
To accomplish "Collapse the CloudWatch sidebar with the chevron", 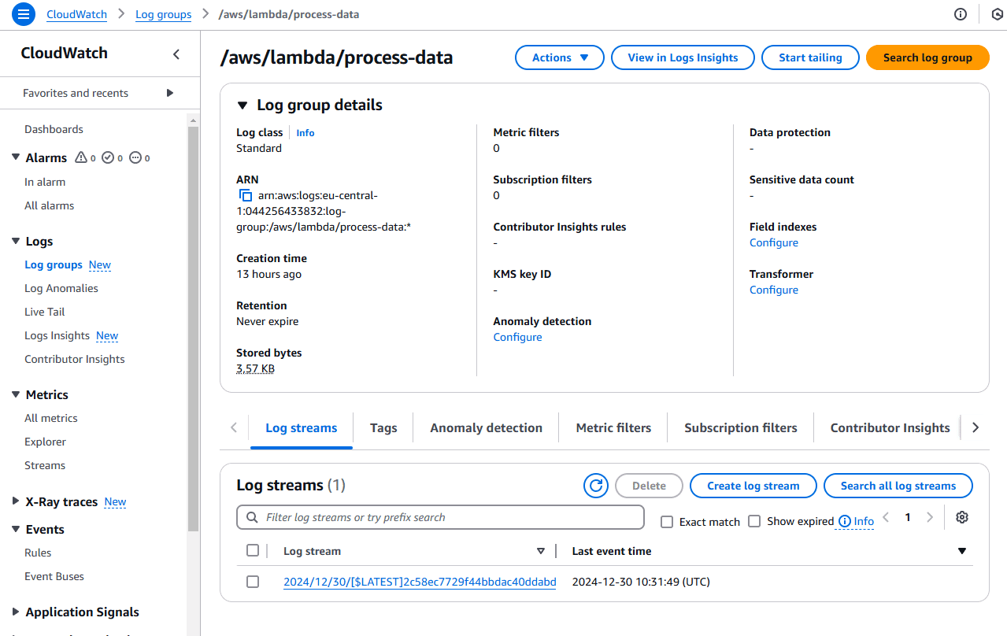I will (176, 54).
